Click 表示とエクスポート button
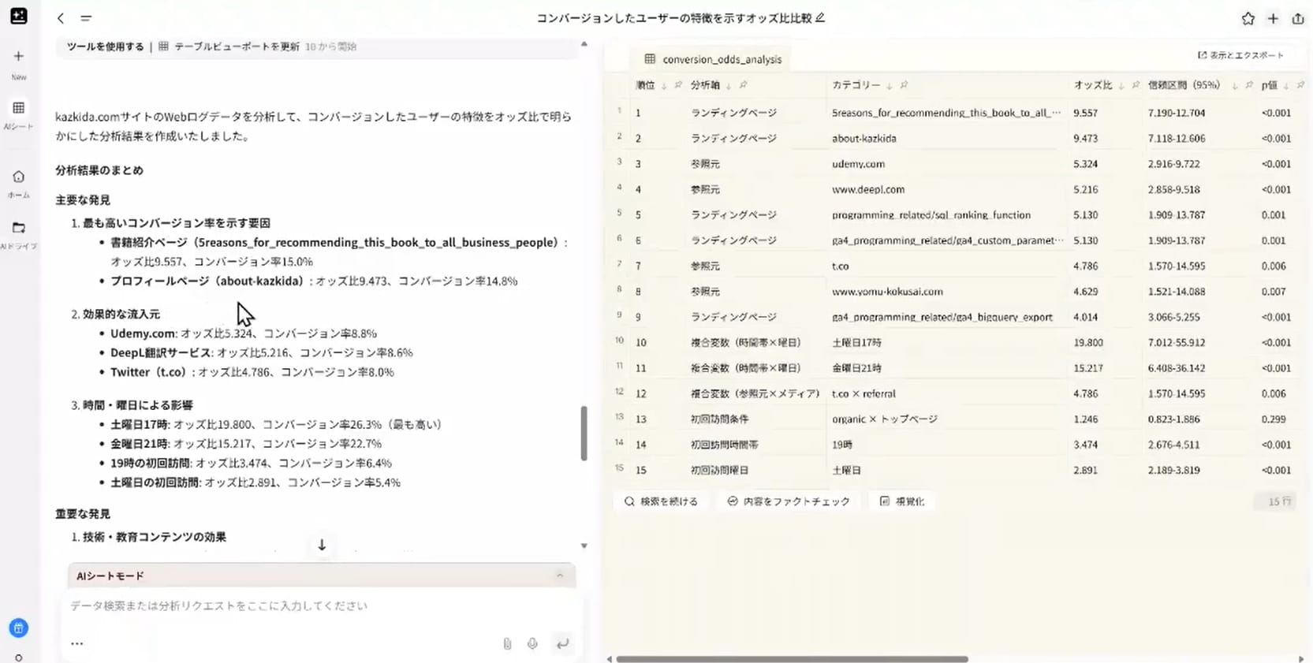The height and width of the screenshot is (663, 1313). [x=1240, y=55]
